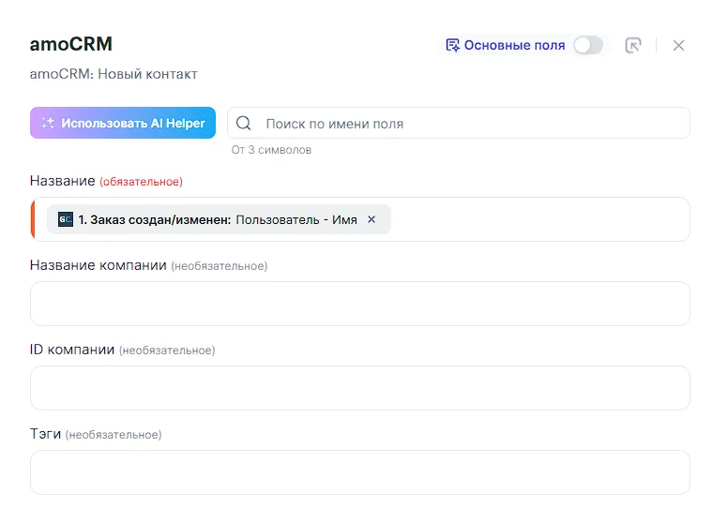Click GC source icon in the chip
This screenshot has width=728, height=507.
[x=66, y=219]
